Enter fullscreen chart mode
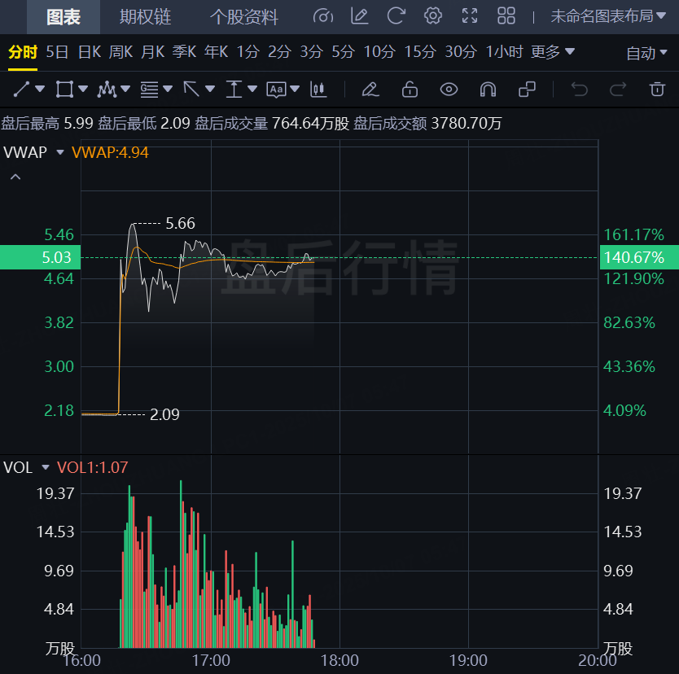This screenshot has height=674, width=679. 470,15
